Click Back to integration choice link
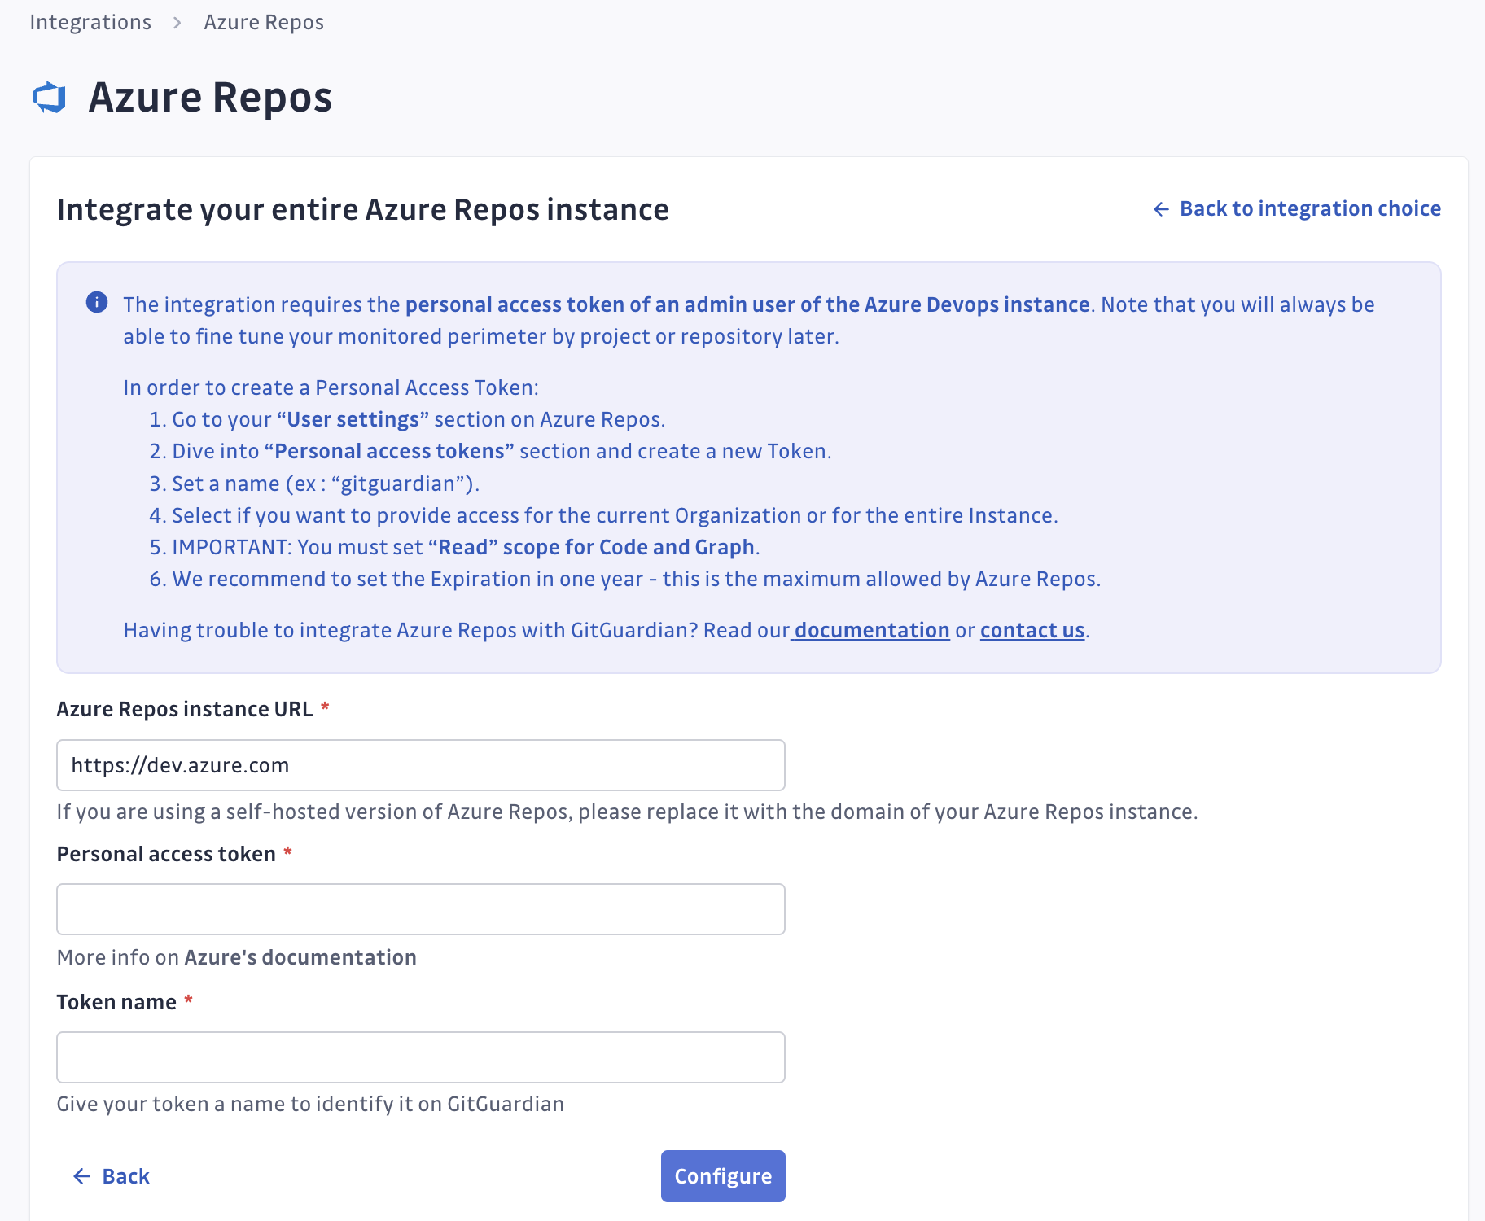Screen dimensions: 1485x1221 click(x=1297, y=208)
